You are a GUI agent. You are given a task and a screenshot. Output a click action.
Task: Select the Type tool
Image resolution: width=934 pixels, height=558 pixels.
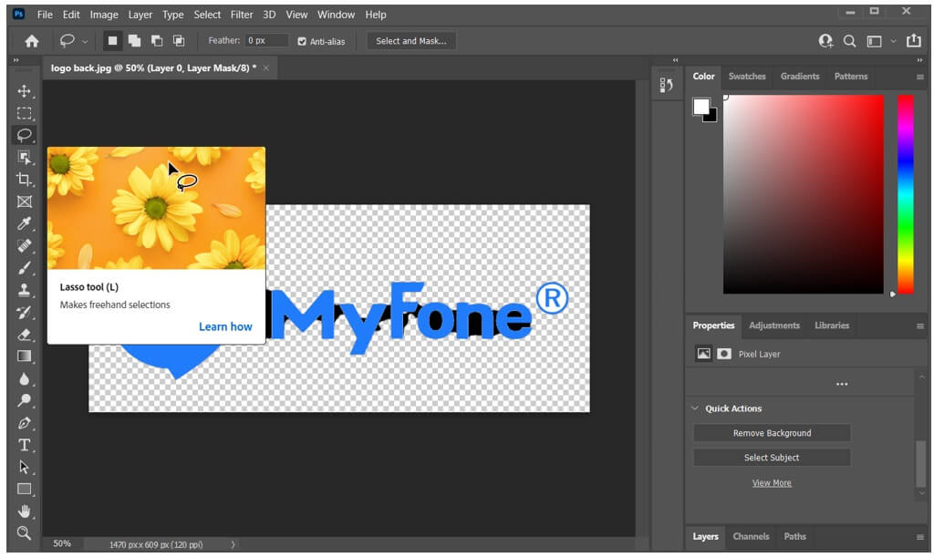click(x=24, y=444)
